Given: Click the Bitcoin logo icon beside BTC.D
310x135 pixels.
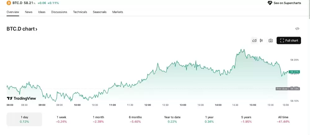Looking at the screenshot, I should click(x=9, y=3).
